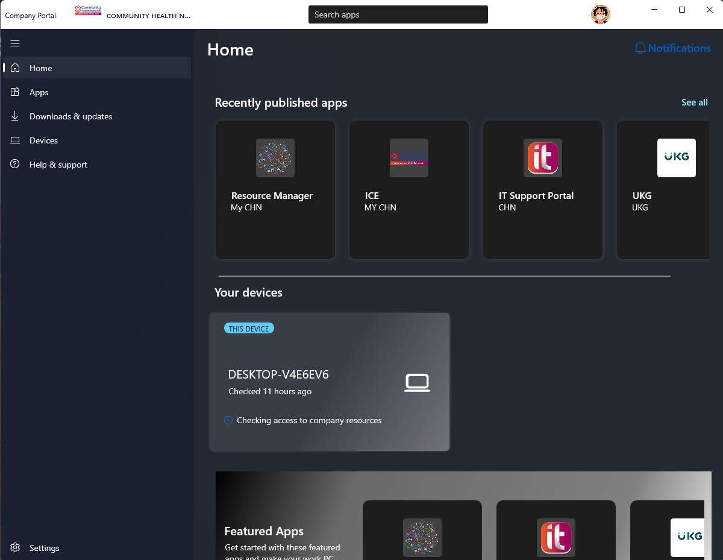The height and width of the screenshot is (560, 723).
Task: Click the UKG icon in Featured Apps
Action: coord(687,538)
